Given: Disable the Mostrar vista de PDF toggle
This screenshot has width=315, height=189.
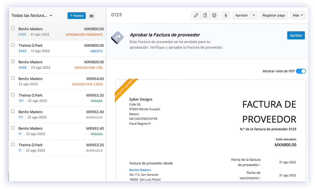Looking at the screenshot, I should (x=301, y=71).
